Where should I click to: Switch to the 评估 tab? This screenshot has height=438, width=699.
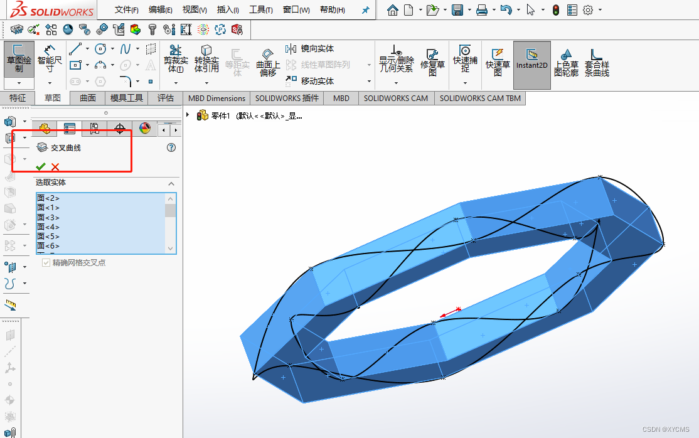[166, 98]
